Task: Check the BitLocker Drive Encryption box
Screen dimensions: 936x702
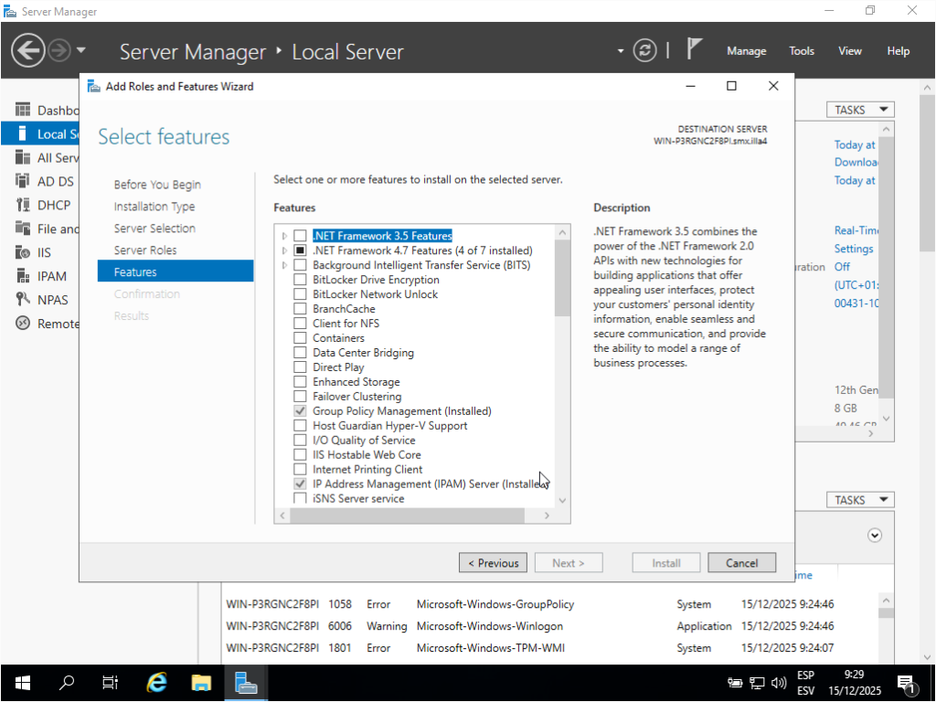Action: click(x=300, y=280)
